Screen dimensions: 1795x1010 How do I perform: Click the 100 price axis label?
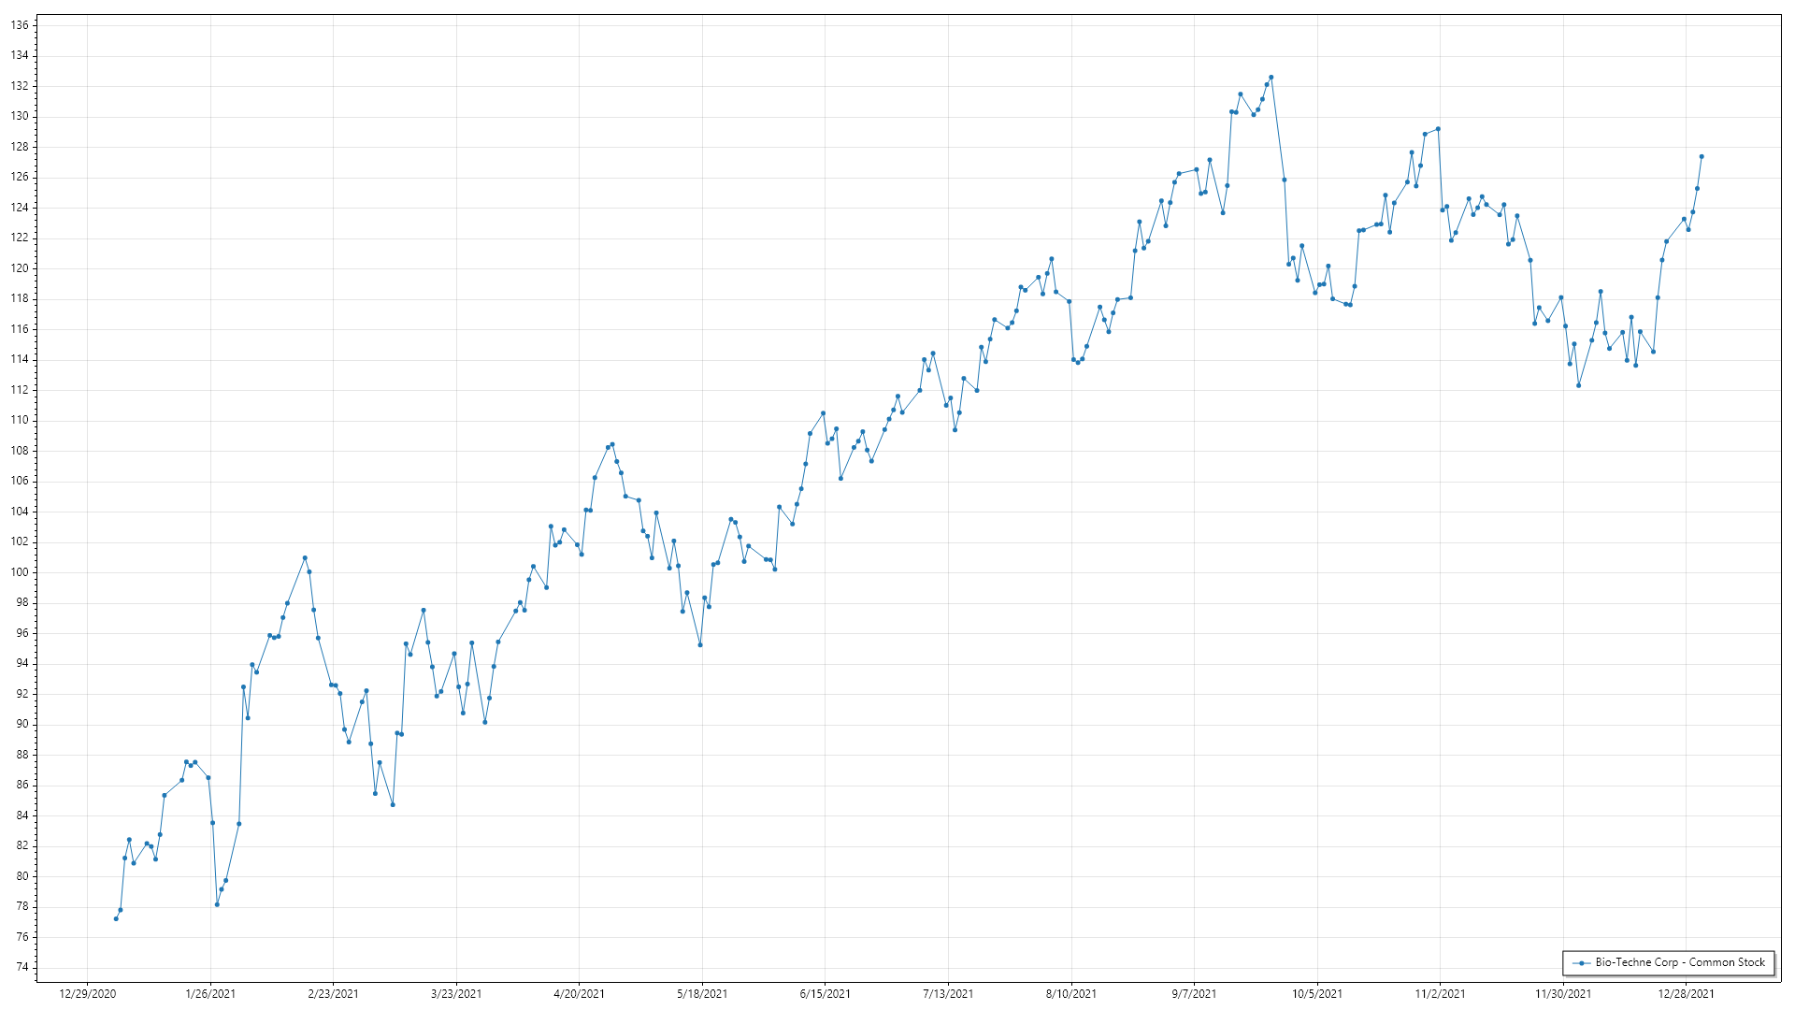click(x=20, y=572)
